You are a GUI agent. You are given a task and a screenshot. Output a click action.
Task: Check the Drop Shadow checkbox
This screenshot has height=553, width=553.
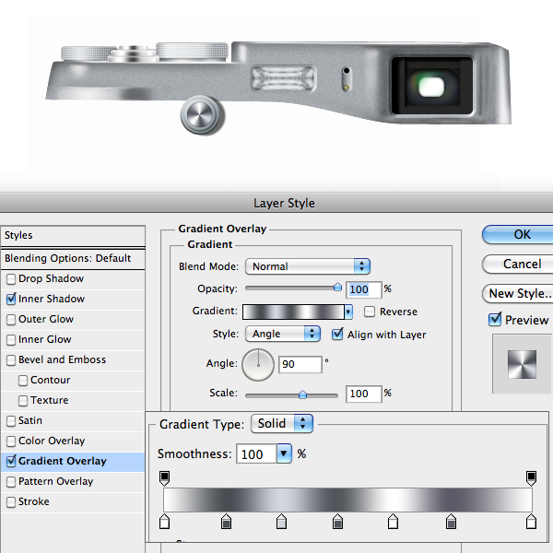point(11,279)
